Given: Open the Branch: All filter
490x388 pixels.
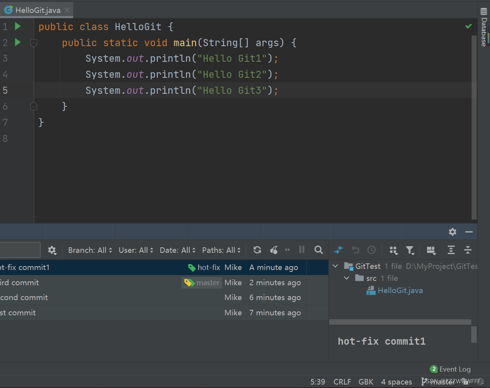Looking at the screenshot, I should 90,250.
